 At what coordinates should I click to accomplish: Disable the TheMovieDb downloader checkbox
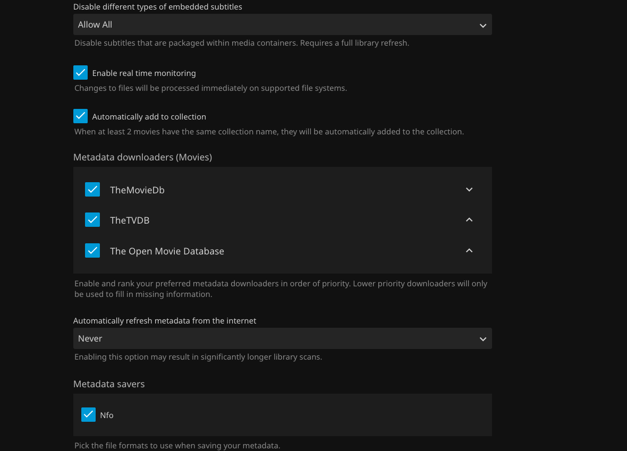pos(92,190)
